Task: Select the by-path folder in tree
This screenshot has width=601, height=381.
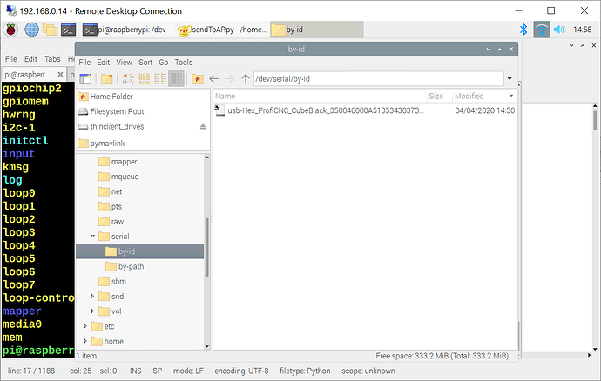Action: (131, 266)
